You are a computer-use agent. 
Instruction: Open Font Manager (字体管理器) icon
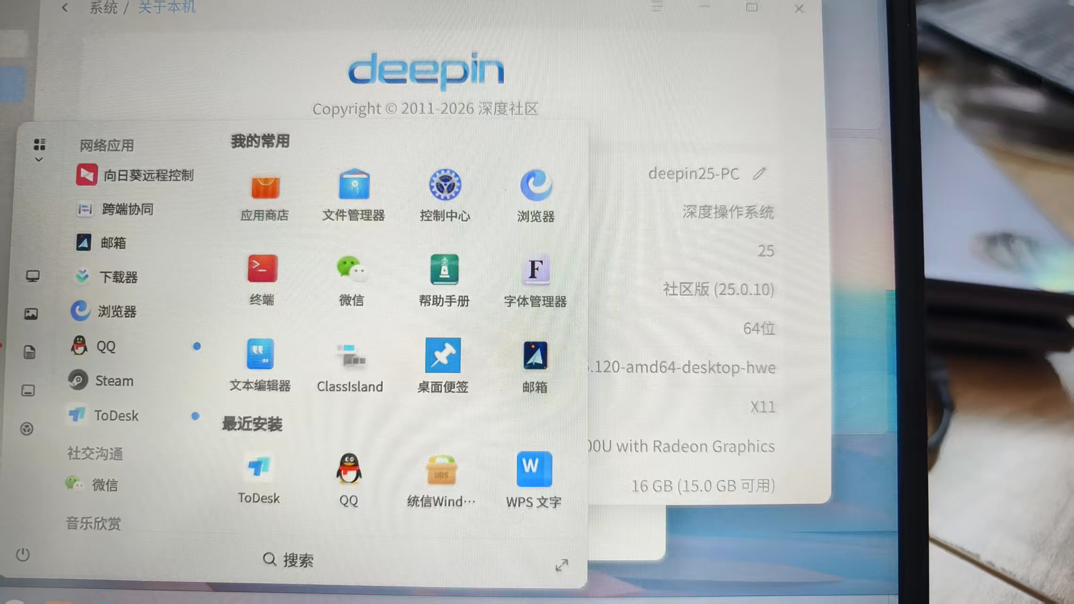pyautogui.click(x=535, y=271)
